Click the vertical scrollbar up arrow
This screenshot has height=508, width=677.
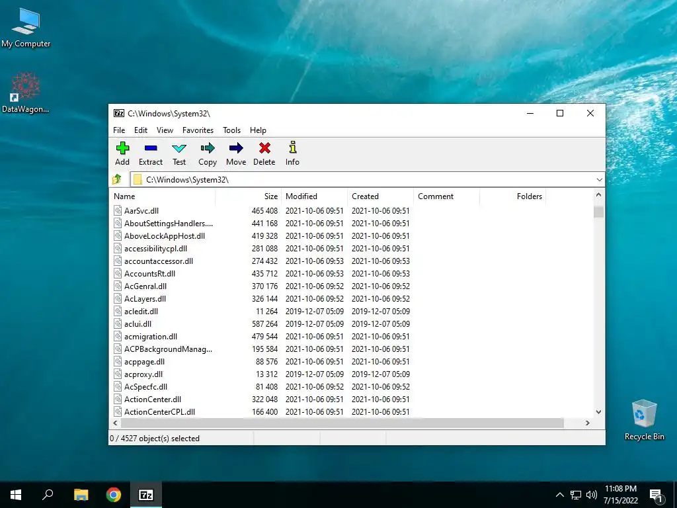tap(598, 195)
